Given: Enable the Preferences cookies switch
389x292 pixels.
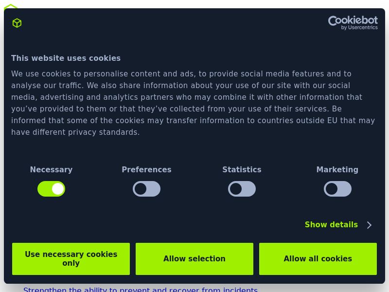Looking at the screenshot, I should tap(146, 189).
